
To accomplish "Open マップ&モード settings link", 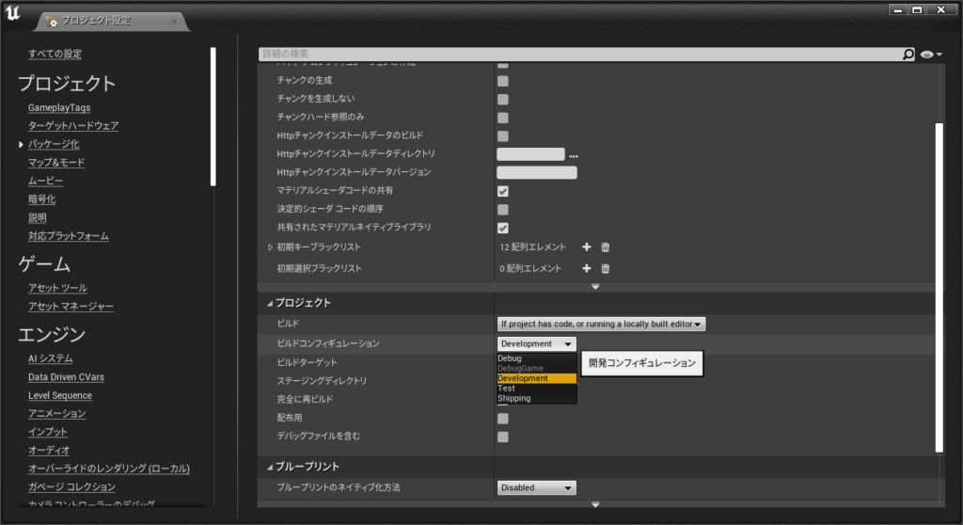I will 56,163.
